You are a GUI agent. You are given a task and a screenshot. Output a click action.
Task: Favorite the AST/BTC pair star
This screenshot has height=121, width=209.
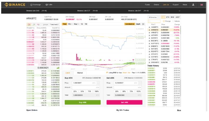tap(149, 35)
